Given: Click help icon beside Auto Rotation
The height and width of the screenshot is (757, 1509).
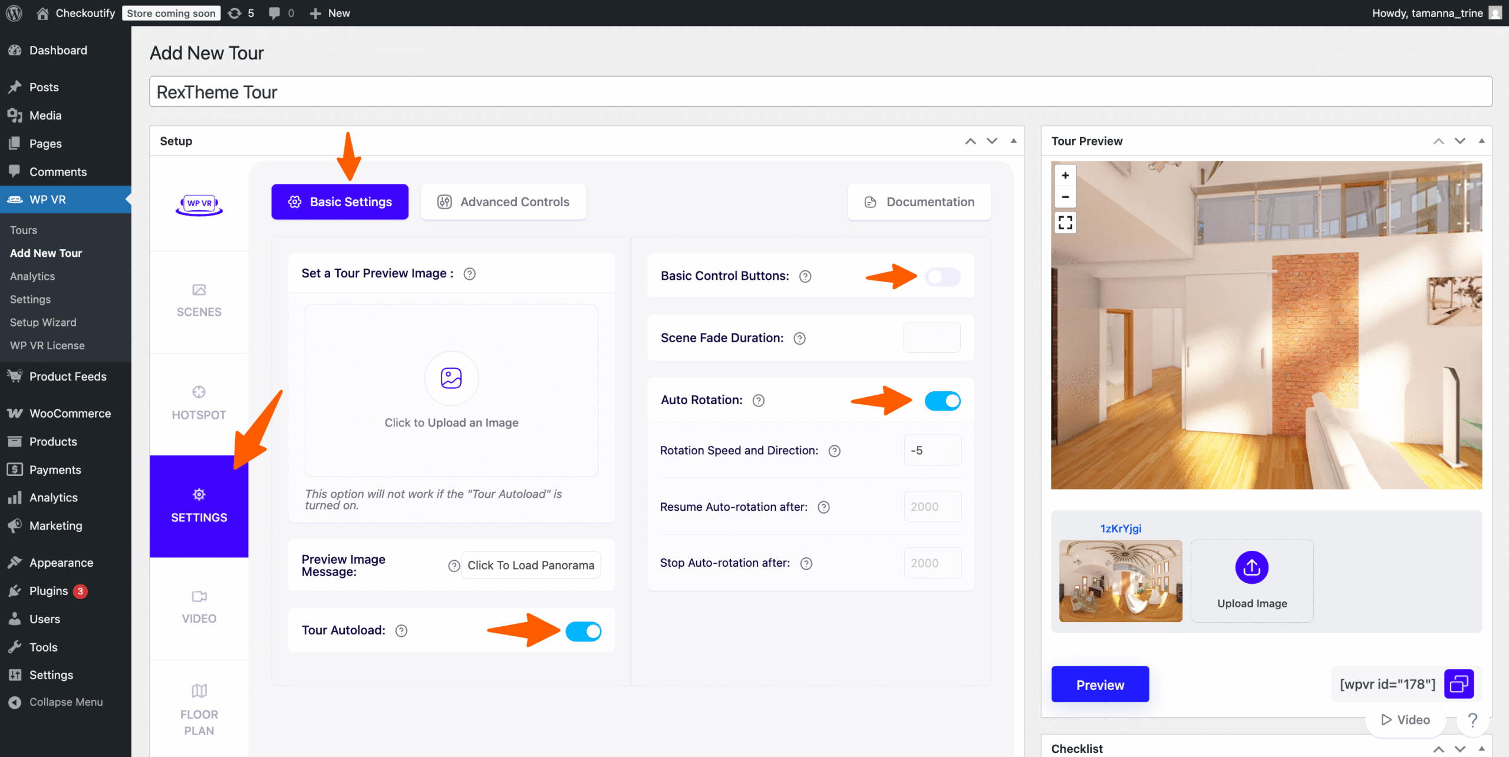Looking at the screenshot, I should [759, 401].
